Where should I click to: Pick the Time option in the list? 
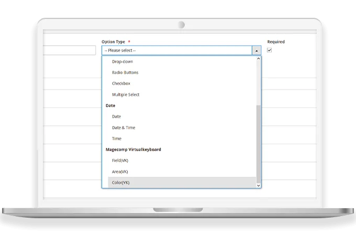tap(117, 138)
